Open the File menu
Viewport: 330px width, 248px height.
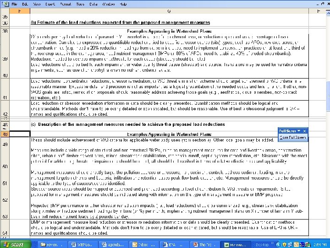[x=14, y=4]
